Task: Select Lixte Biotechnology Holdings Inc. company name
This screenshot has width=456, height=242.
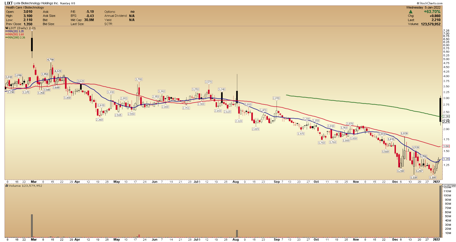Action: pos(36,3)
